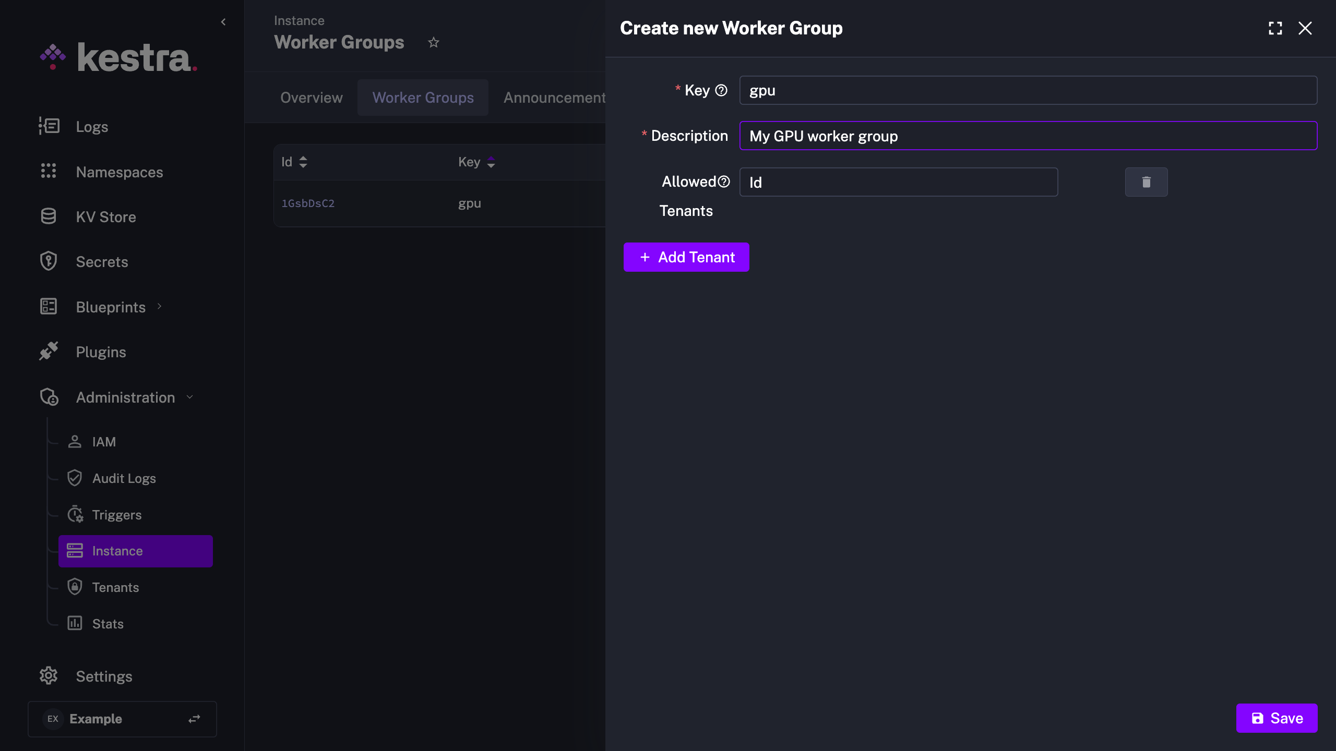Open the Audit Logs page
Screen dimensions: 1336x751
[x=124, y=478]
